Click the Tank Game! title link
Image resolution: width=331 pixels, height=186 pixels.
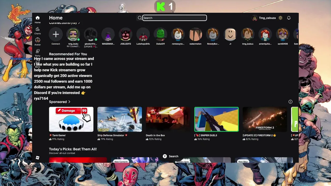click(x=57, y=135)
